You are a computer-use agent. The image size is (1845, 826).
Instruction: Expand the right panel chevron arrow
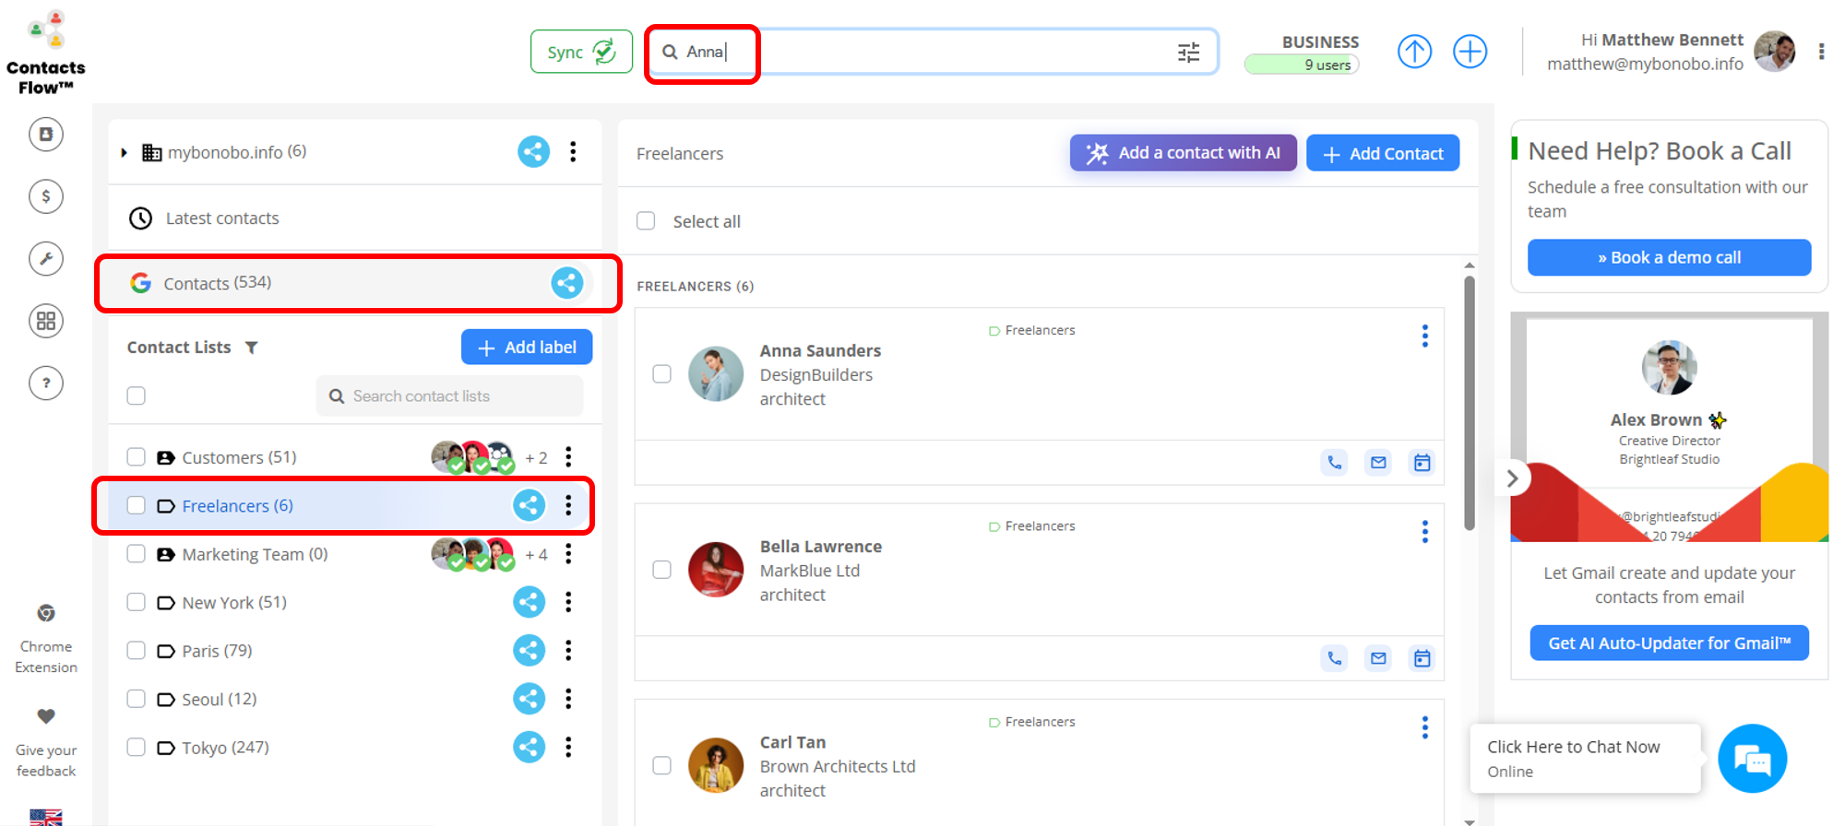(x=1511, y=478)
